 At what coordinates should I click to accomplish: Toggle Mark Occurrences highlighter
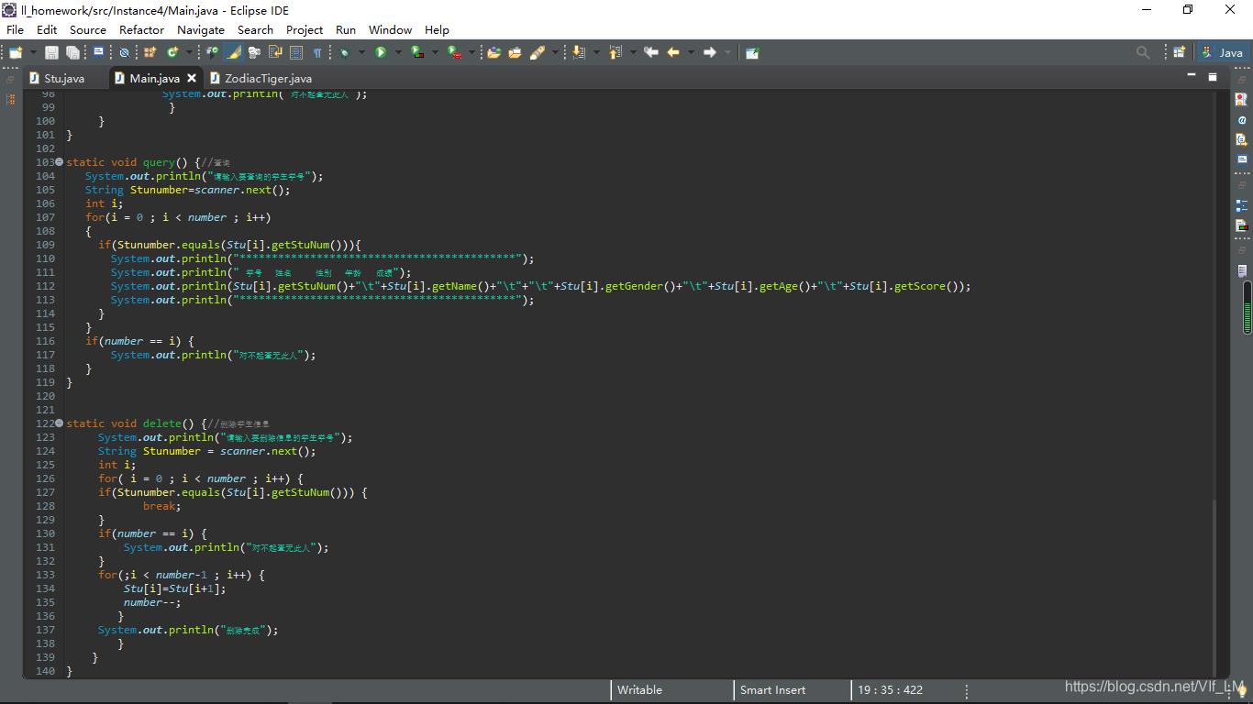click(x=233, y=52)
